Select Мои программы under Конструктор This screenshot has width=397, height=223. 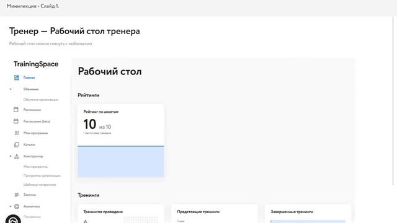(35, 167)
